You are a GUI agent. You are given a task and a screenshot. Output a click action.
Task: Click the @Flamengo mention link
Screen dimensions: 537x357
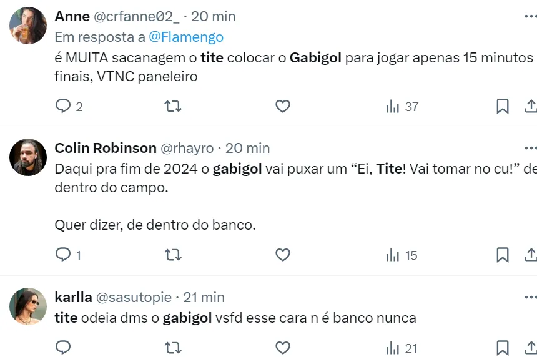click(x=186, y=37)
